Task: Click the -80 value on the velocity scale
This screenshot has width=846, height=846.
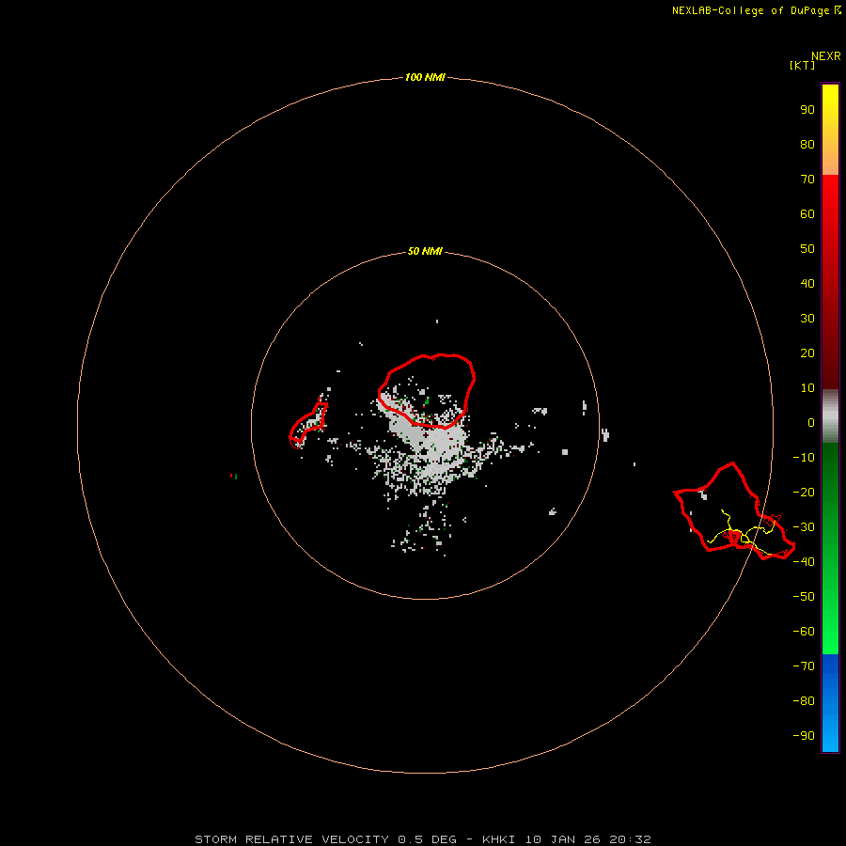Action: [x=804, y=701]
